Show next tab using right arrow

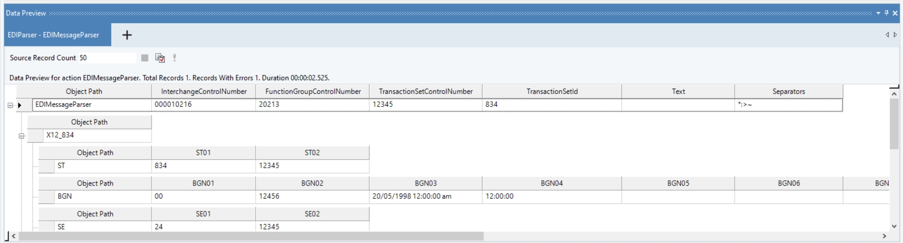tap(895, 35)
